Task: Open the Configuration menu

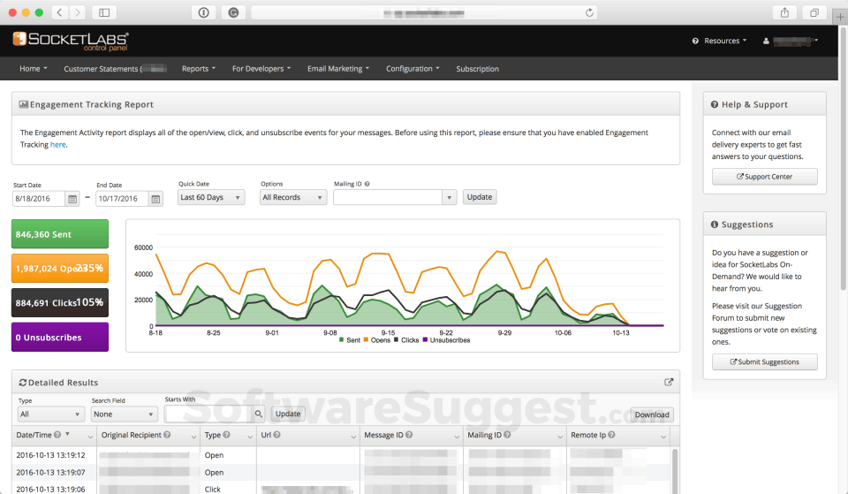Action: pyautogui.click(x=413, y=69)
